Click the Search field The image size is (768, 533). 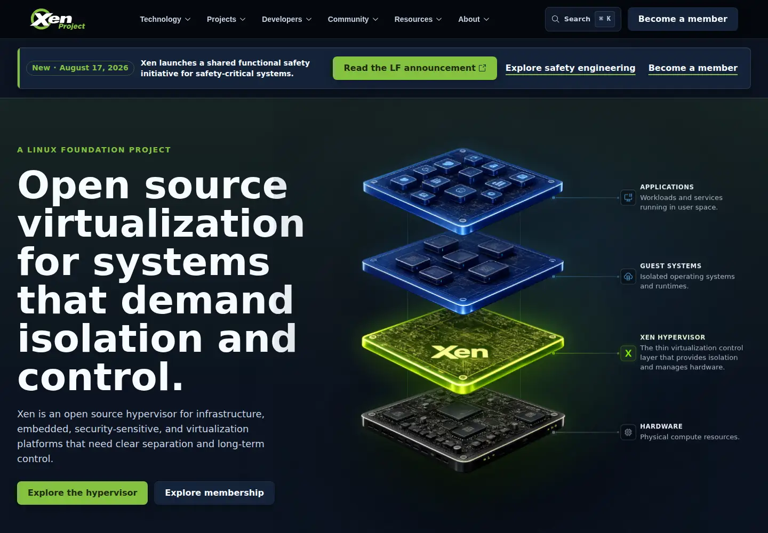pos(583,19)
